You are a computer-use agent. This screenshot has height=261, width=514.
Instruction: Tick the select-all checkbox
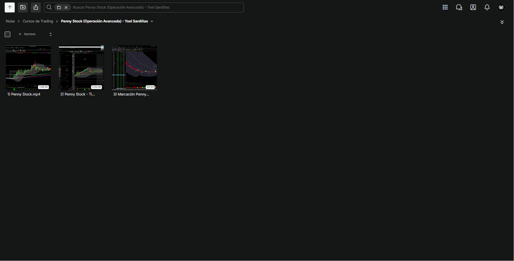pos(7,34)
